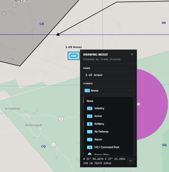Choose Air Defense from the symbol list

109,132
